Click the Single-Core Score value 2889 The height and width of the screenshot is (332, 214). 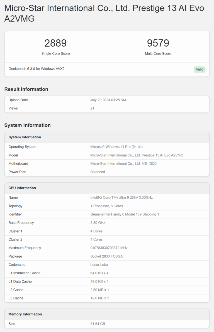point(55,43)
